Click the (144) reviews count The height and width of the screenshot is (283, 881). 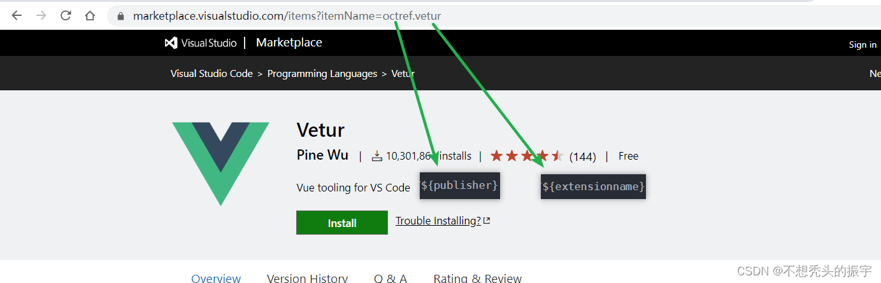(x=582, y=156)
